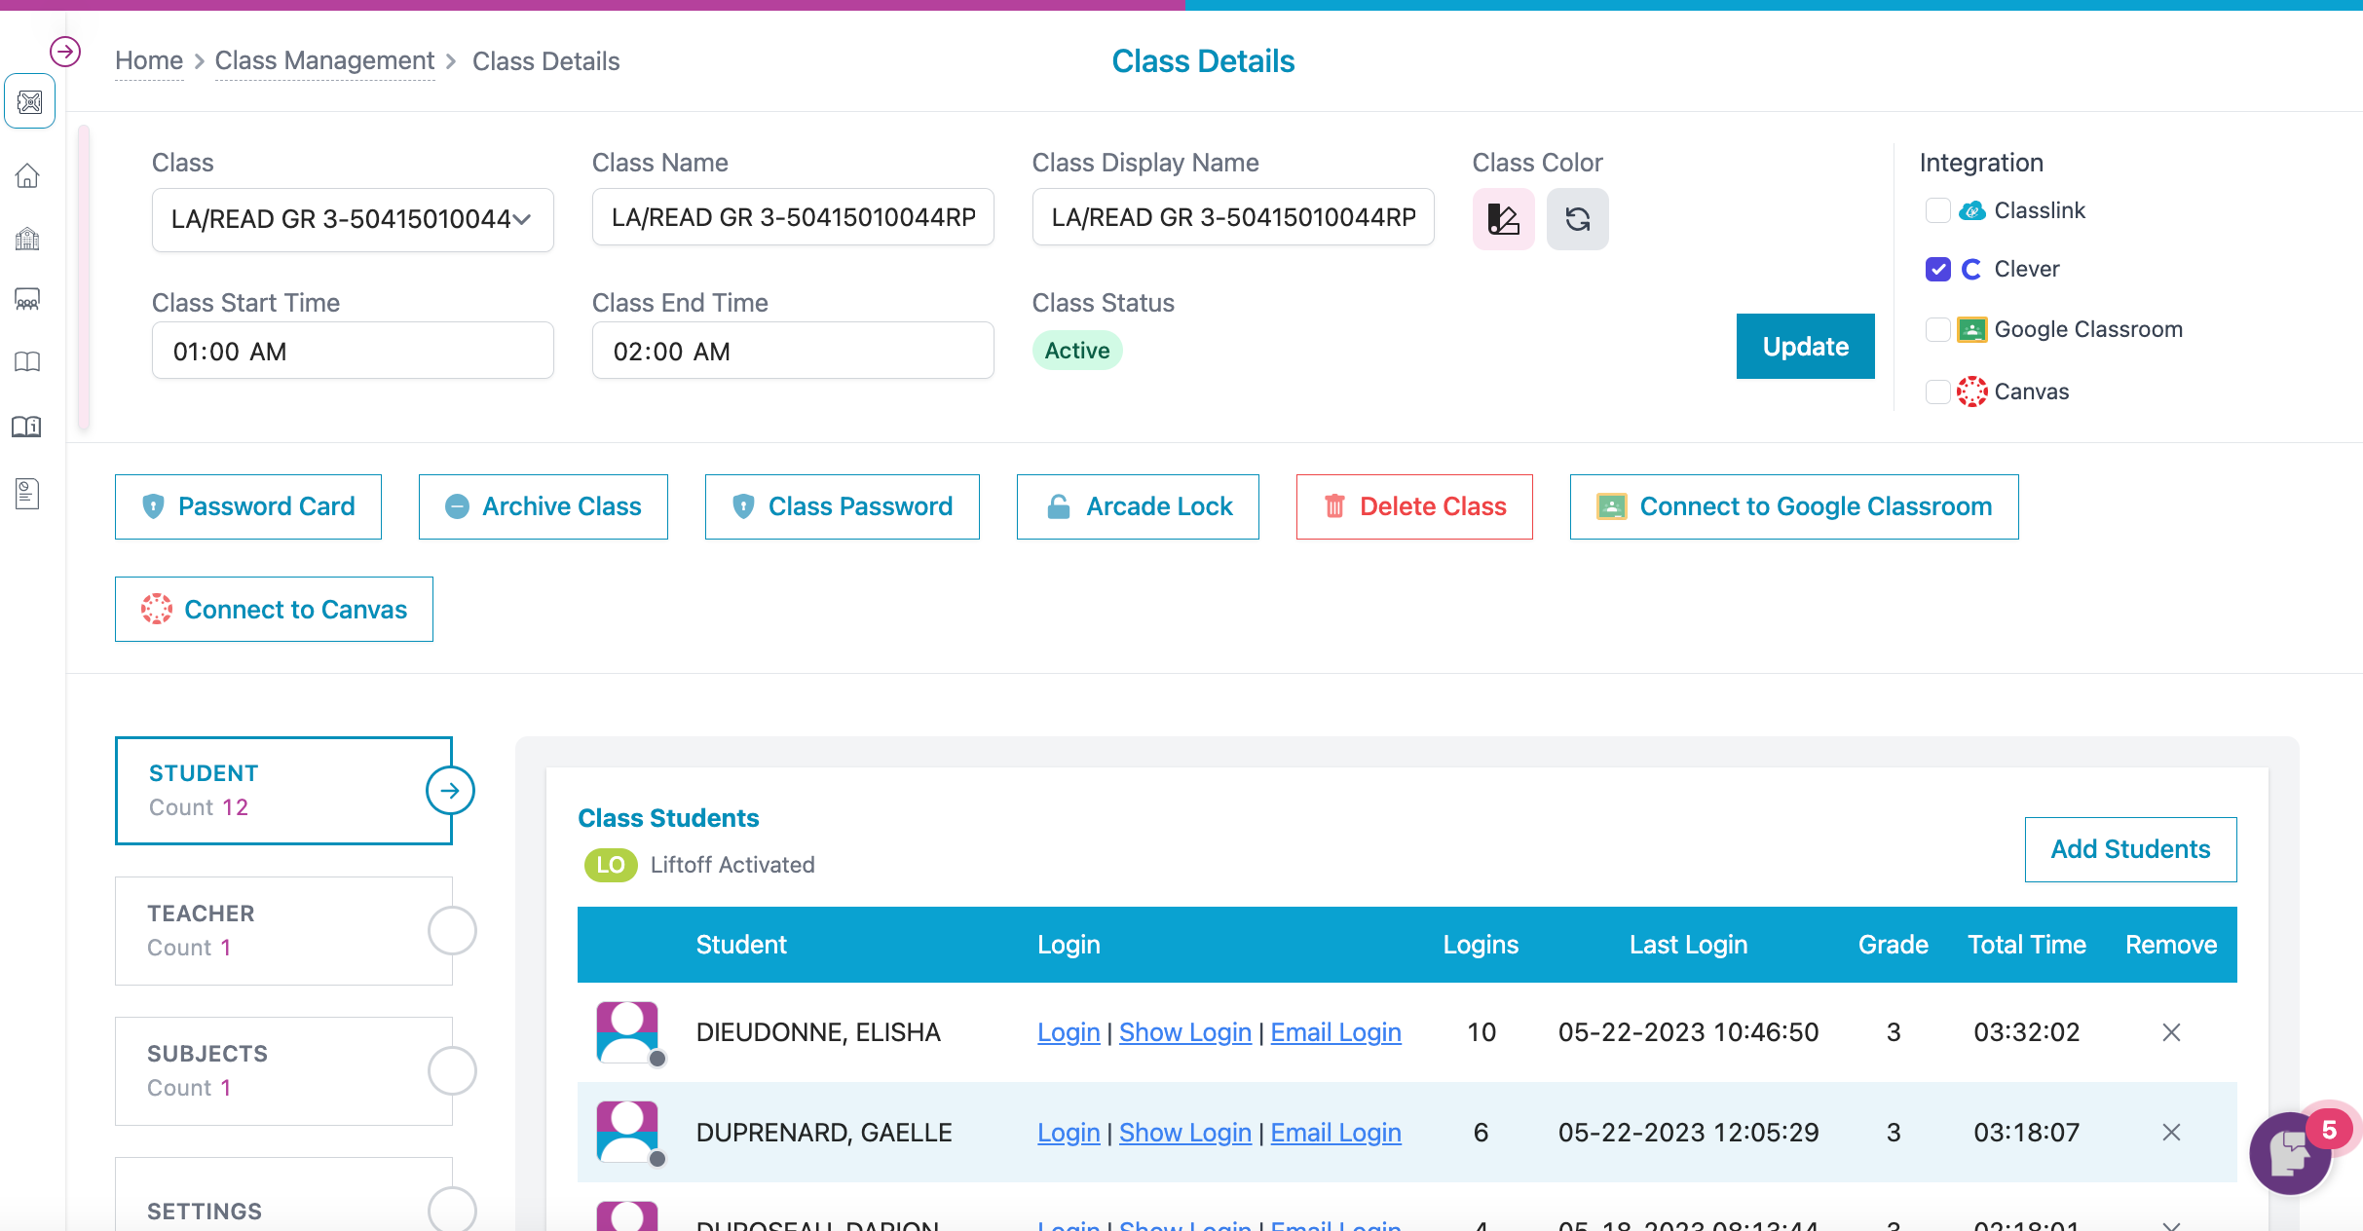This screenshot has height=1231, width=2363.
Task: Enable the Canvas integration checkbox
Action: tap(1937, 392)
